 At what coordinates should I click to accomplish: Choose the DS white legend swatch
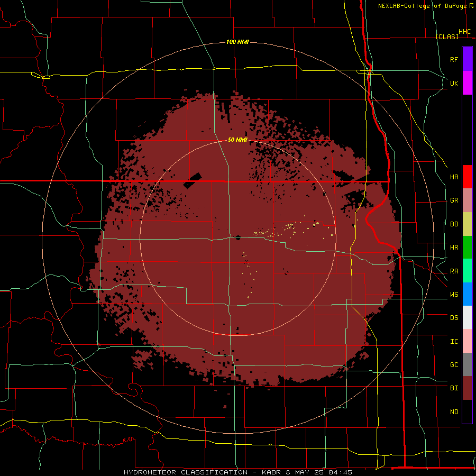tap(467, 317)
